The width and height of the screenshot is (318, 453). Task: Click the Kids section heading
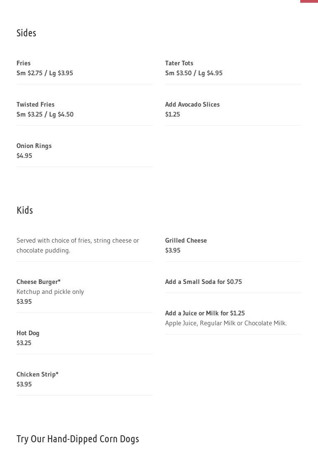click(x=25, y=210)
